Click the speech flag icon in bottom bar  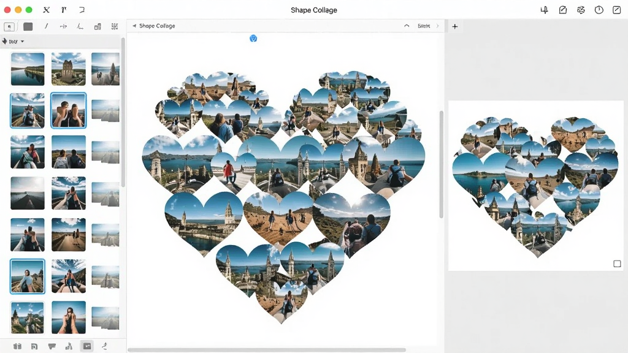52,346
